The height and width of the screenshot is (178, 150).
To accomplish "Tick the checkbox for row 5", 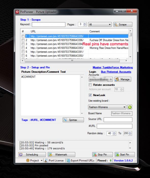I will 23,52.
